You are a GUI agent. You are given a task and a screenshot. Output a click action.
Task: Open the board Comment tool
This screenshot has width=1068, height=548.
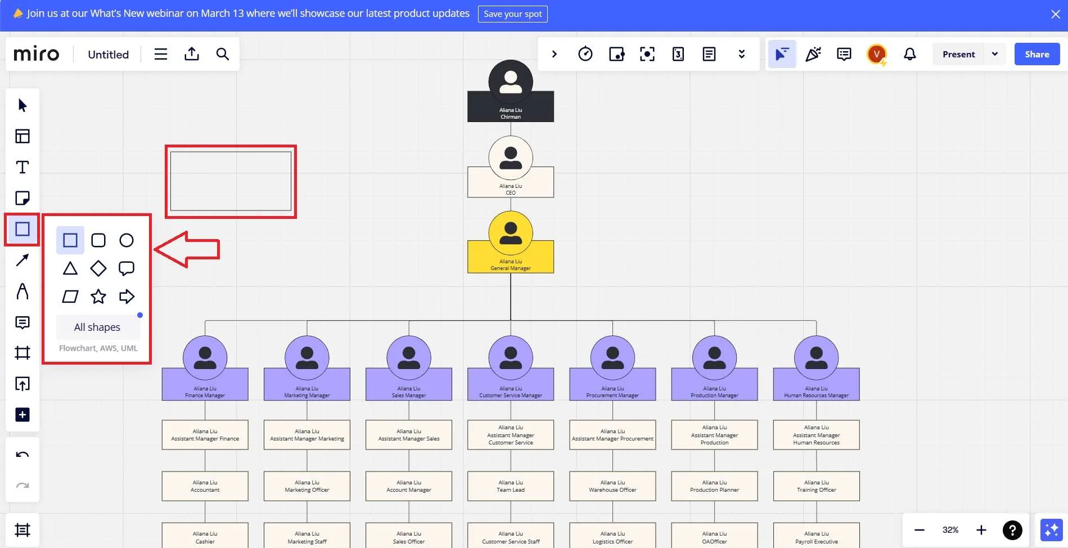(22, 322)
